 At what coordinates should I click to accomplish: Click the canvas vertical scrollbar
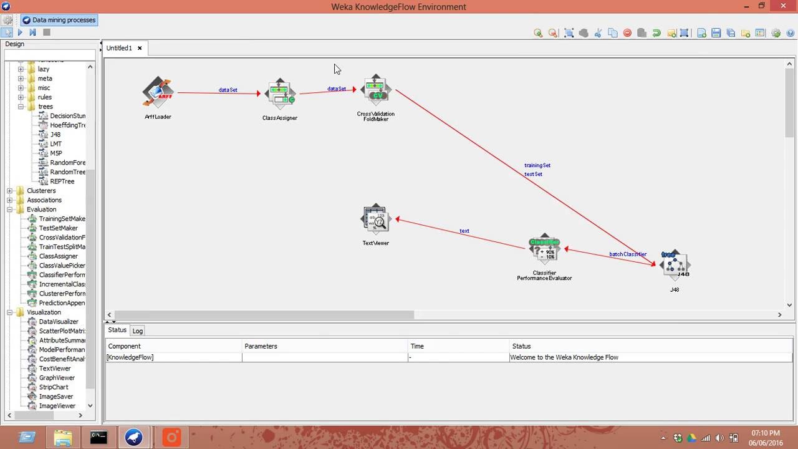point(790,103)
